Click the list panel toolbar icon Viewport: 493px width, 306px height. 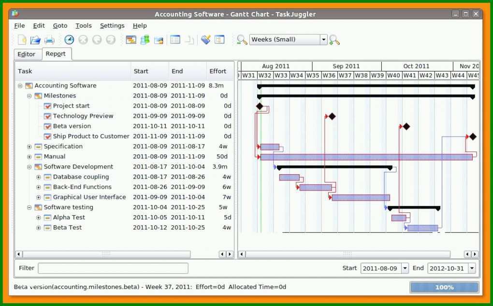click(219, 40)
